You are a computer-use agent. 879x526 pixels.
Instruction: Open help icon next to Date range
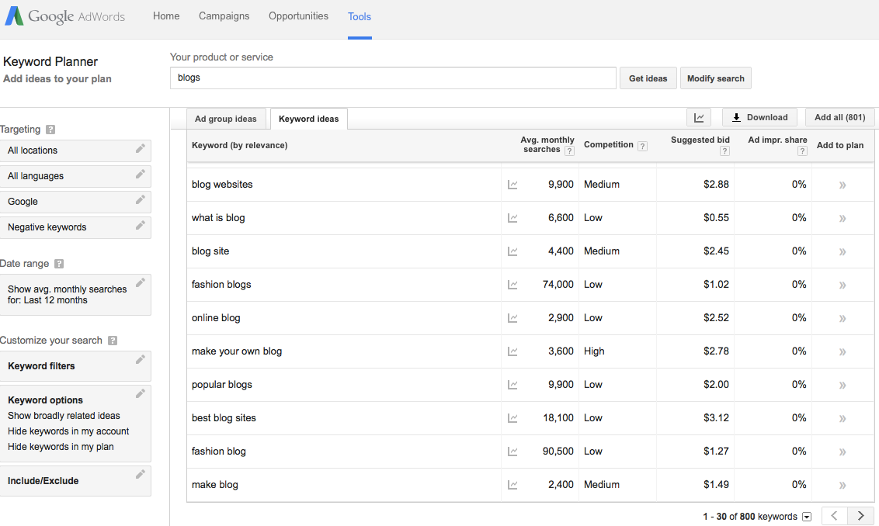pyautogui.click(x=59, y=264)
